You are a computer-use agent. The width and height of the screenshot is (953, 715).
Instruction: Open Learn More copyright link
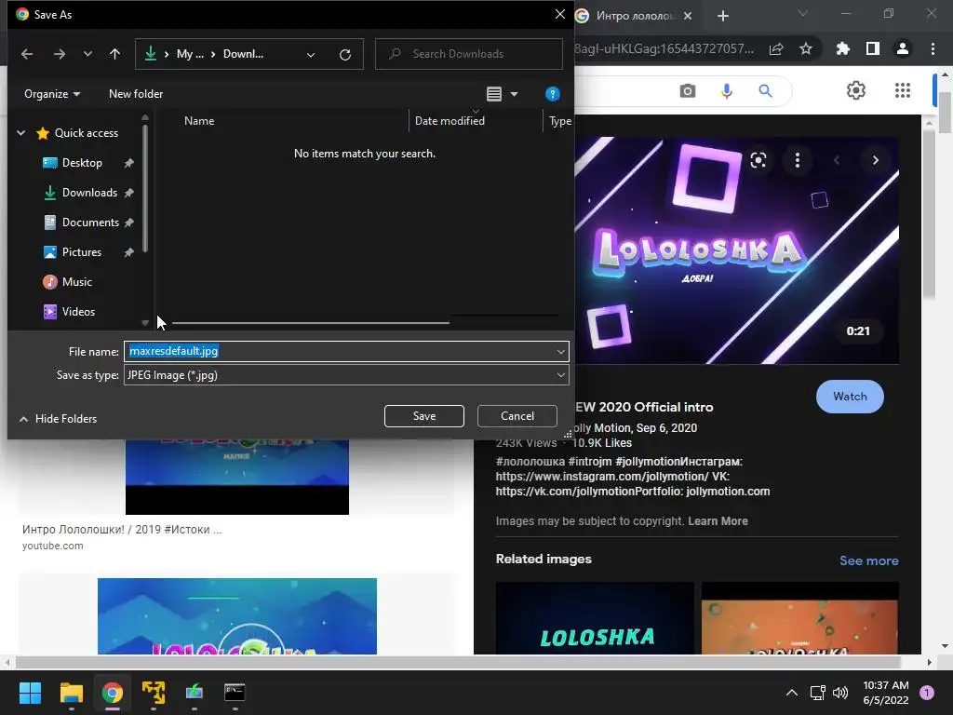pyautogui.click(x=718, y=521)
